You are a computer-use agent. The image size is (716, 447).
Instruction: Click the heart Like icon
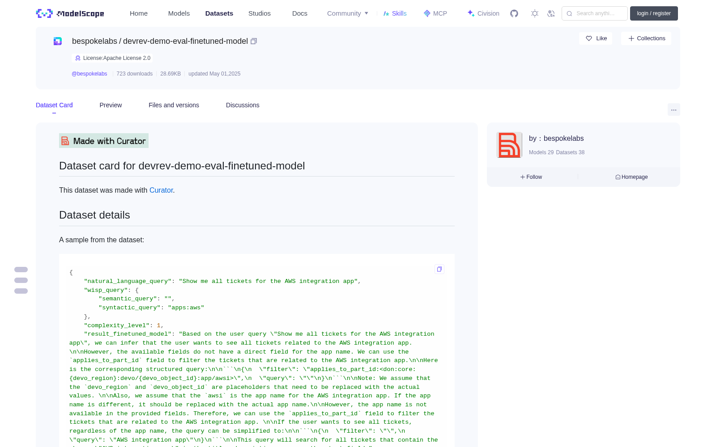tap(589, 38)
